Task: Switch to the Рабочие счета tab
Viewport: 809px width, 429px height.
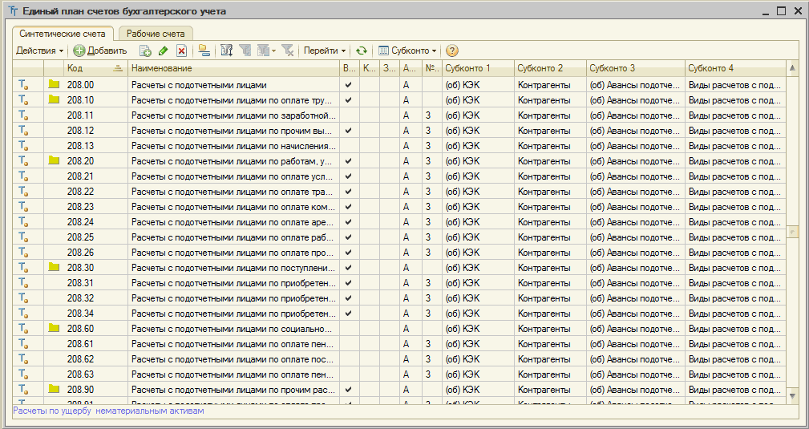Action: [156, 34]
